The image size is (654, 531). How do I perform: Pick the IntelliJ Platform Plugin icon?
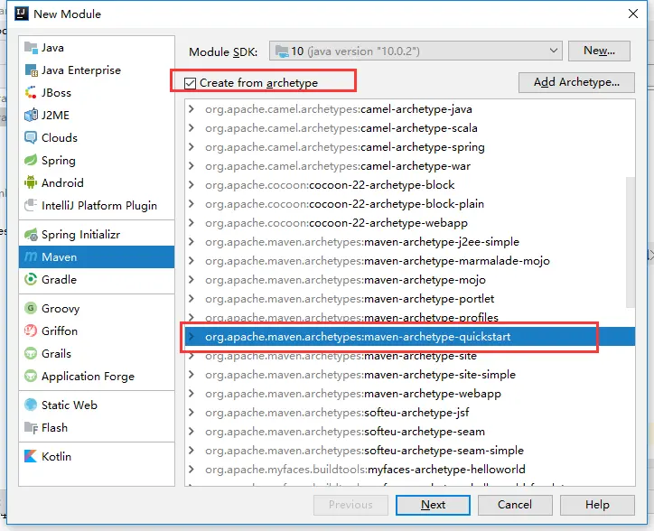tap(31, 205)
